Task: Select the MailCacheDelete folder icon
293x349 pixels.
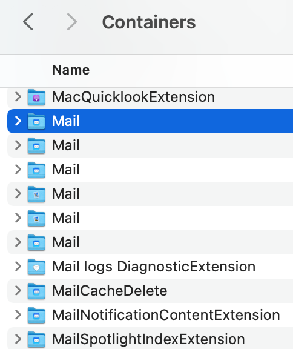Action: (x=36, y=291)
